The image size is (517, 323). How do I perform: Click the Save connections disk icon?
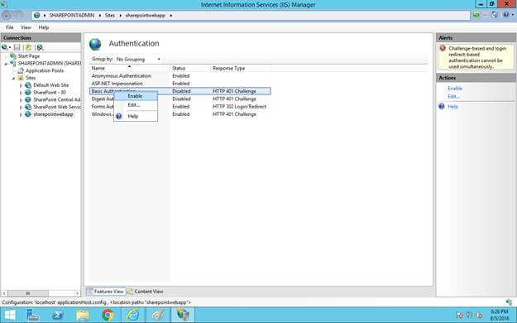(x=17, y=47)
